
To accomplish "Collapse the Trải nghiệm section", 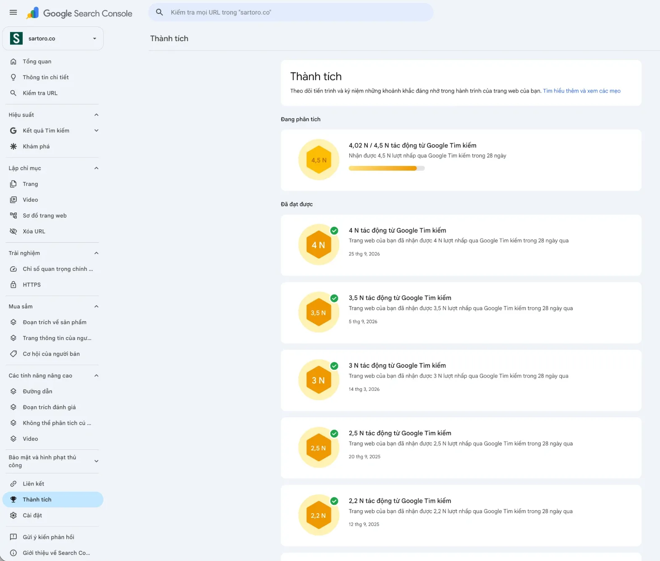I will tap(97, 253).
